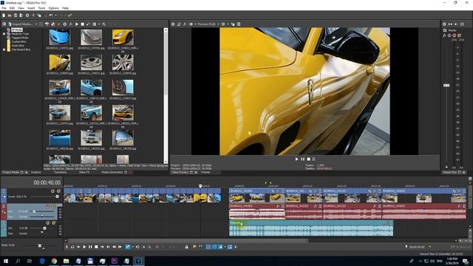473x266 pixels.
Task: Open the Options menu
Action: click(x=54, y=8)
